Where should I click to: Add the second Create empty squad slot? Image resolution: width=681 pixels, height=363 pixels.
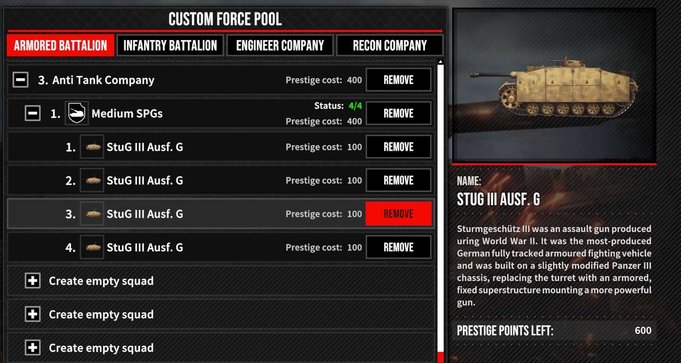(33, 314)
